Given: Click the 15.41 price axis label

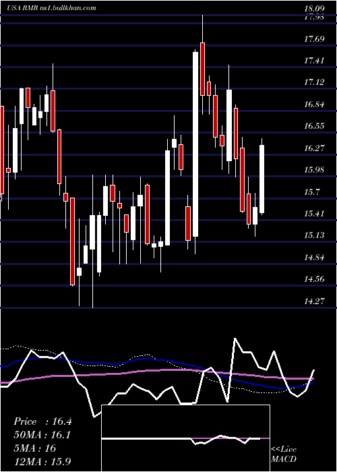Looking at the screenshot, I should (x=314, y=214).
